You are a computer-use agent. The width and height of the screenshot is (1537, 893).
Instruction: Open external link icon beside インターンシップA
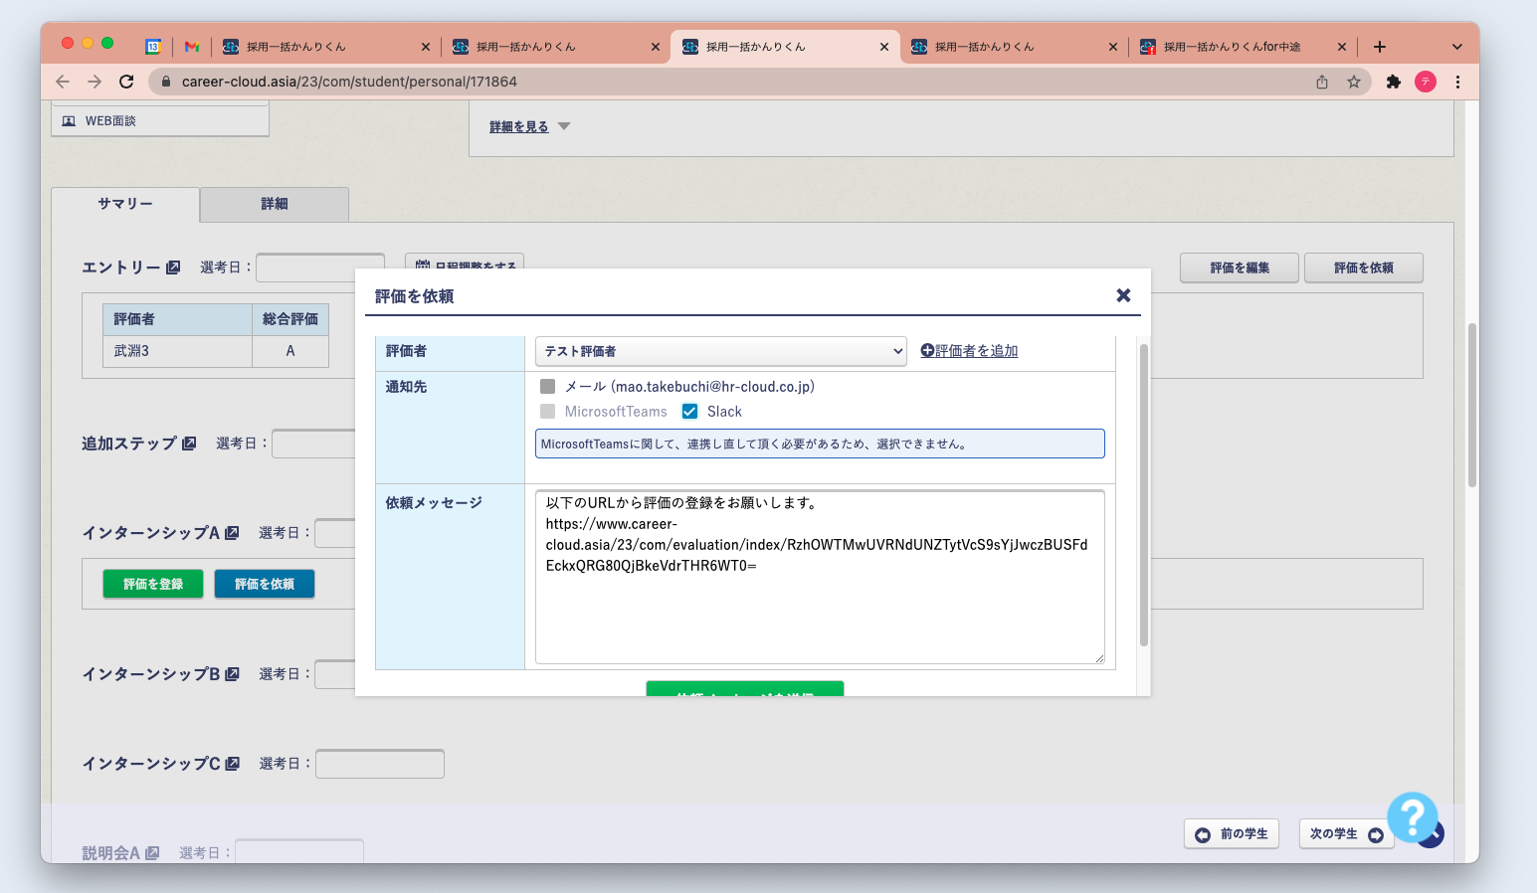(x=232, y=533)
